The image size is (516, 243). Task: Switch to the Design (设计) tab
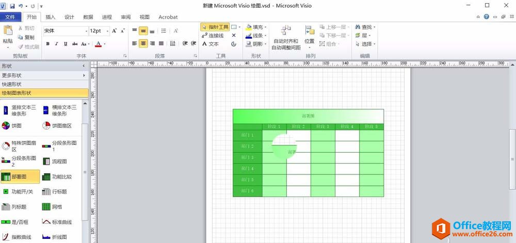coord(69,17)
